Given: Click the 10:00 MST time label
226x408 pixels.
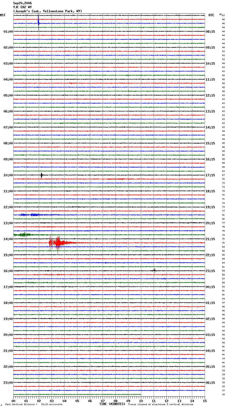Looking at the screenshot, I should [8, 175].
